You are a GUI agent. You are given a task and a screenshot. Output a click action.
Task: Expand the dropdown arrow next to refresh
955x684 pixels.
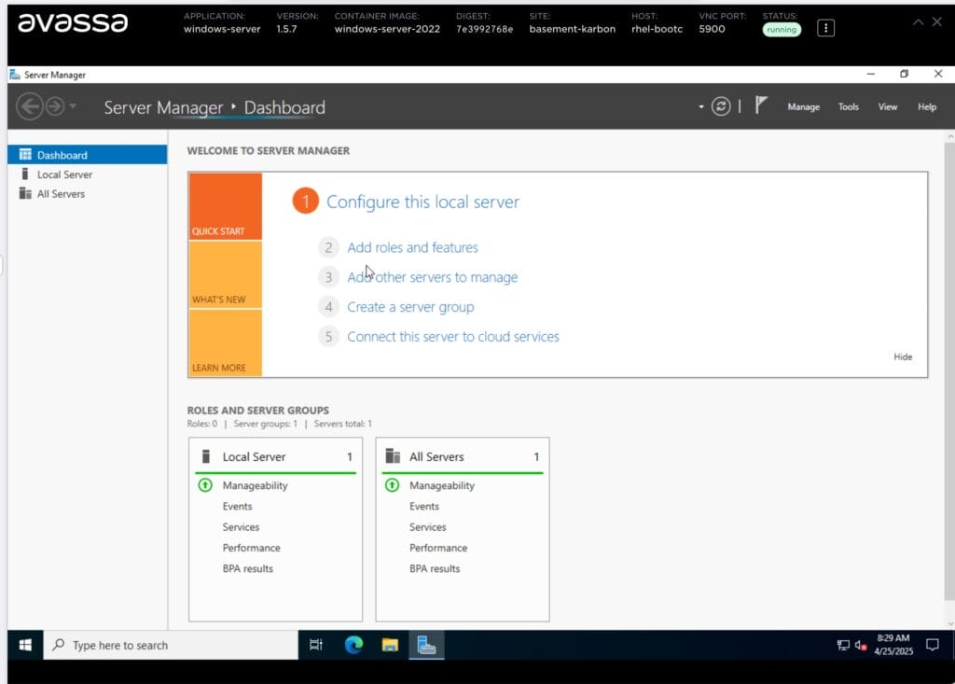[x=700, y=105]
